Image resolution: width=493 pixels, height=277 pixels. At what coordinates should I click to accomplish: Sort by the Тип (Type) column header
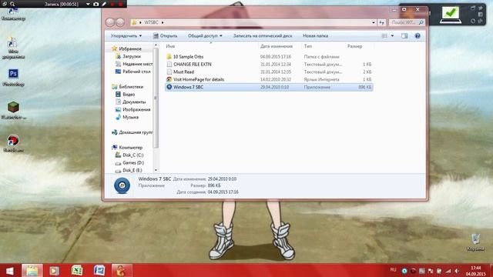(308, 46)
